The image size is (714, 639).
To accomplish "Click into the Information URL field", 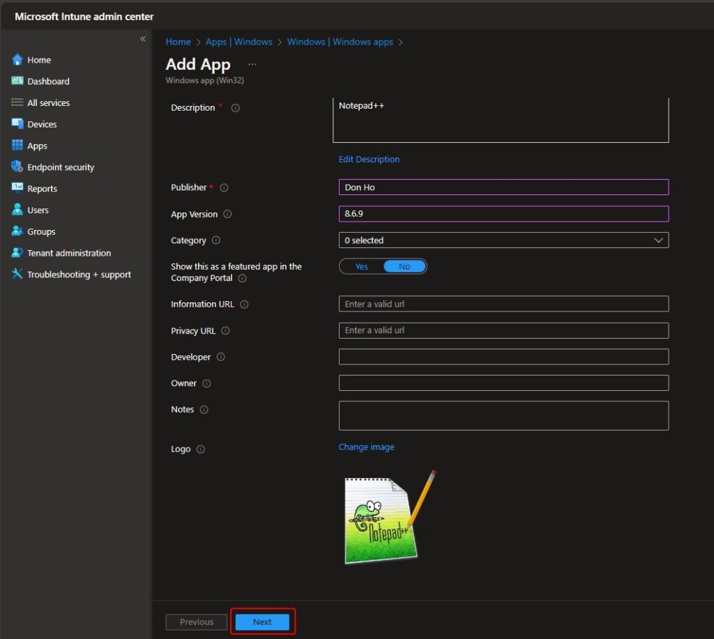I will [503, 304].
